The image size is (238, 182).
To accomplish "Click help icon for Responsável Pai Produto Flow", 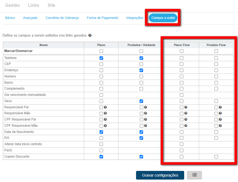I will click(220, 107).
